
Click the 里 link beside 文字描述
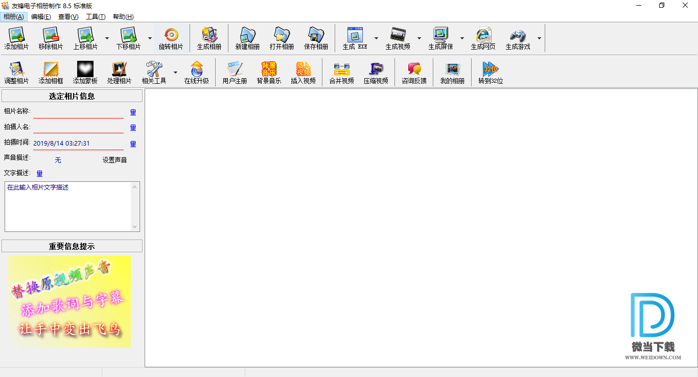pos(39,174)
